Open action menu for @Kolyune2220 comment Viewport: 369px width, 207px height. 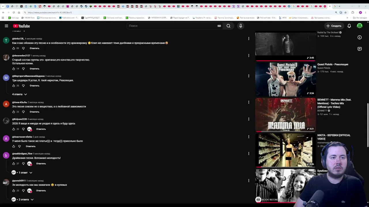pyautogui.click(x=249, y=119)
